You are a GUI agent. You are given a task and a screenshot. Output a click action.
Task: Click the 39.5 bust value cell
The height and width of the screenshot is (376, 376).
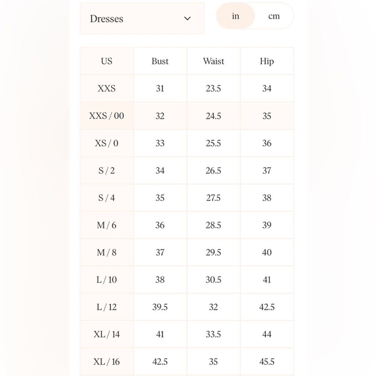(x=160, y=307)
